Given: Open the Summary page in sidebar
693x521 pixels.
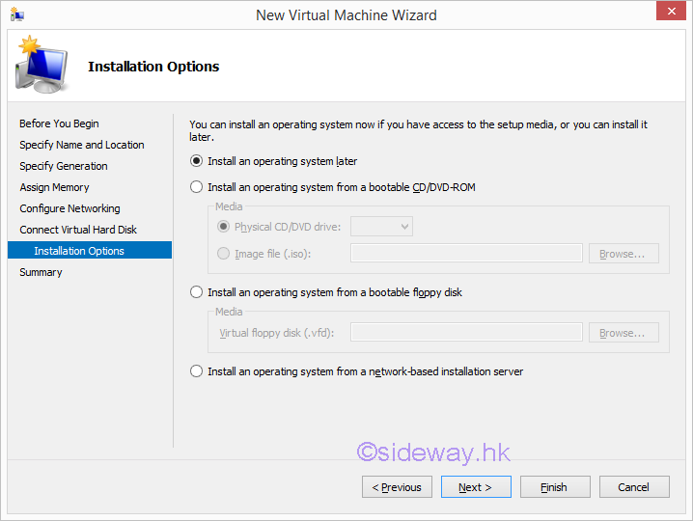Looking at the screenshot, I should tap(41, 272).
